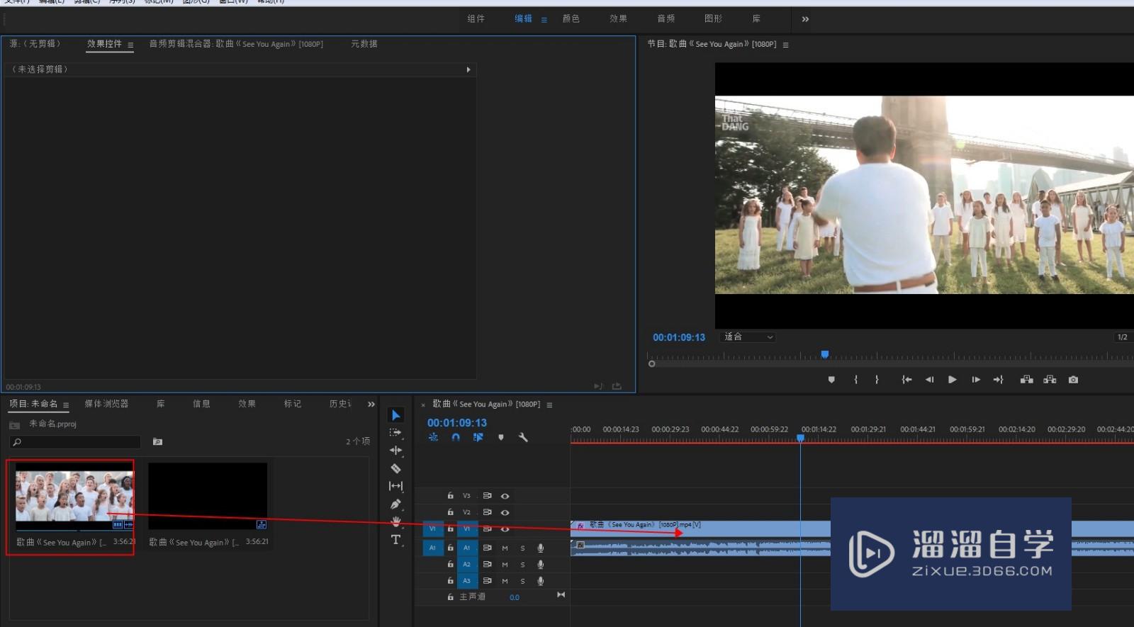Open the 音频剪辑混合器 tab
1134x627 pixels.
click(236, 44)
